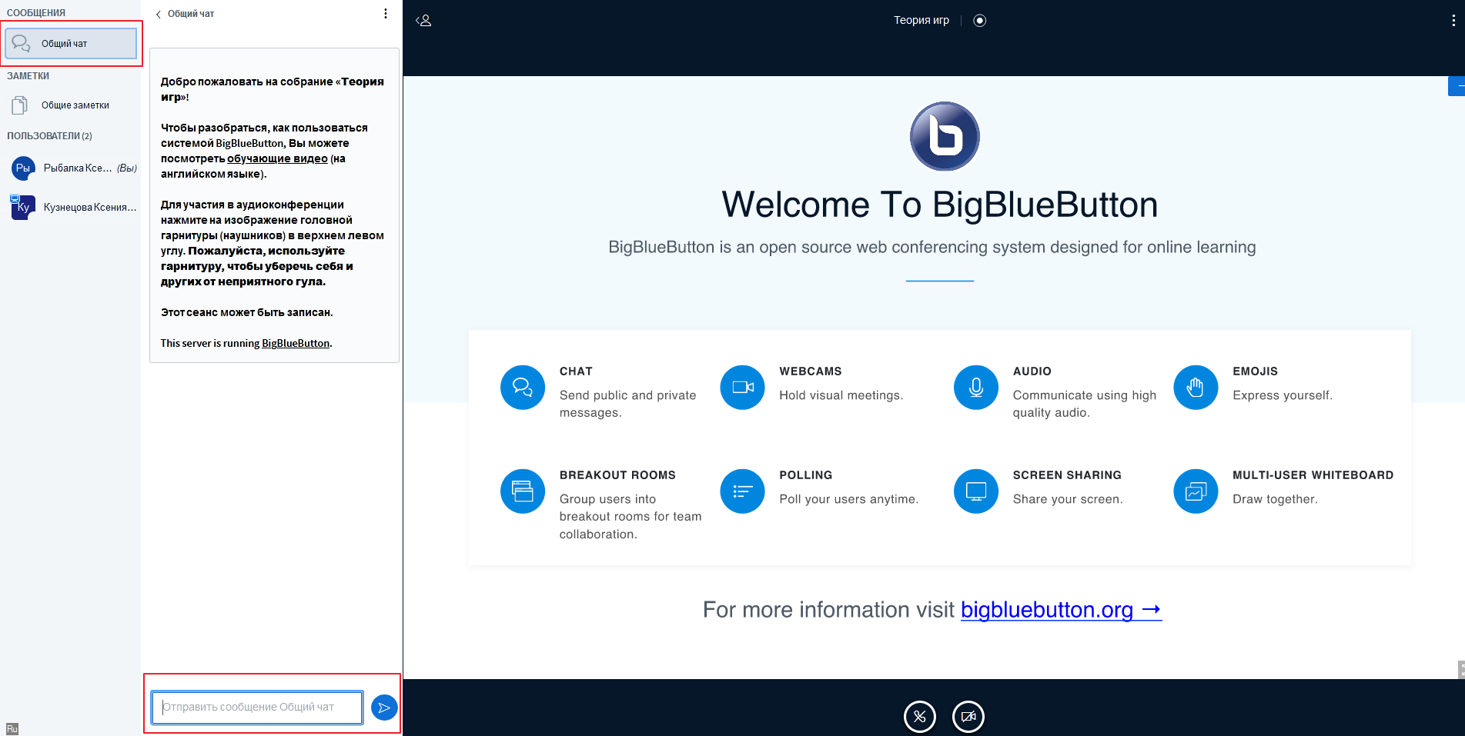Open chat options three-dot menu
The width and height of the screenshot is (1465, 736).
[x=386, y=14]
